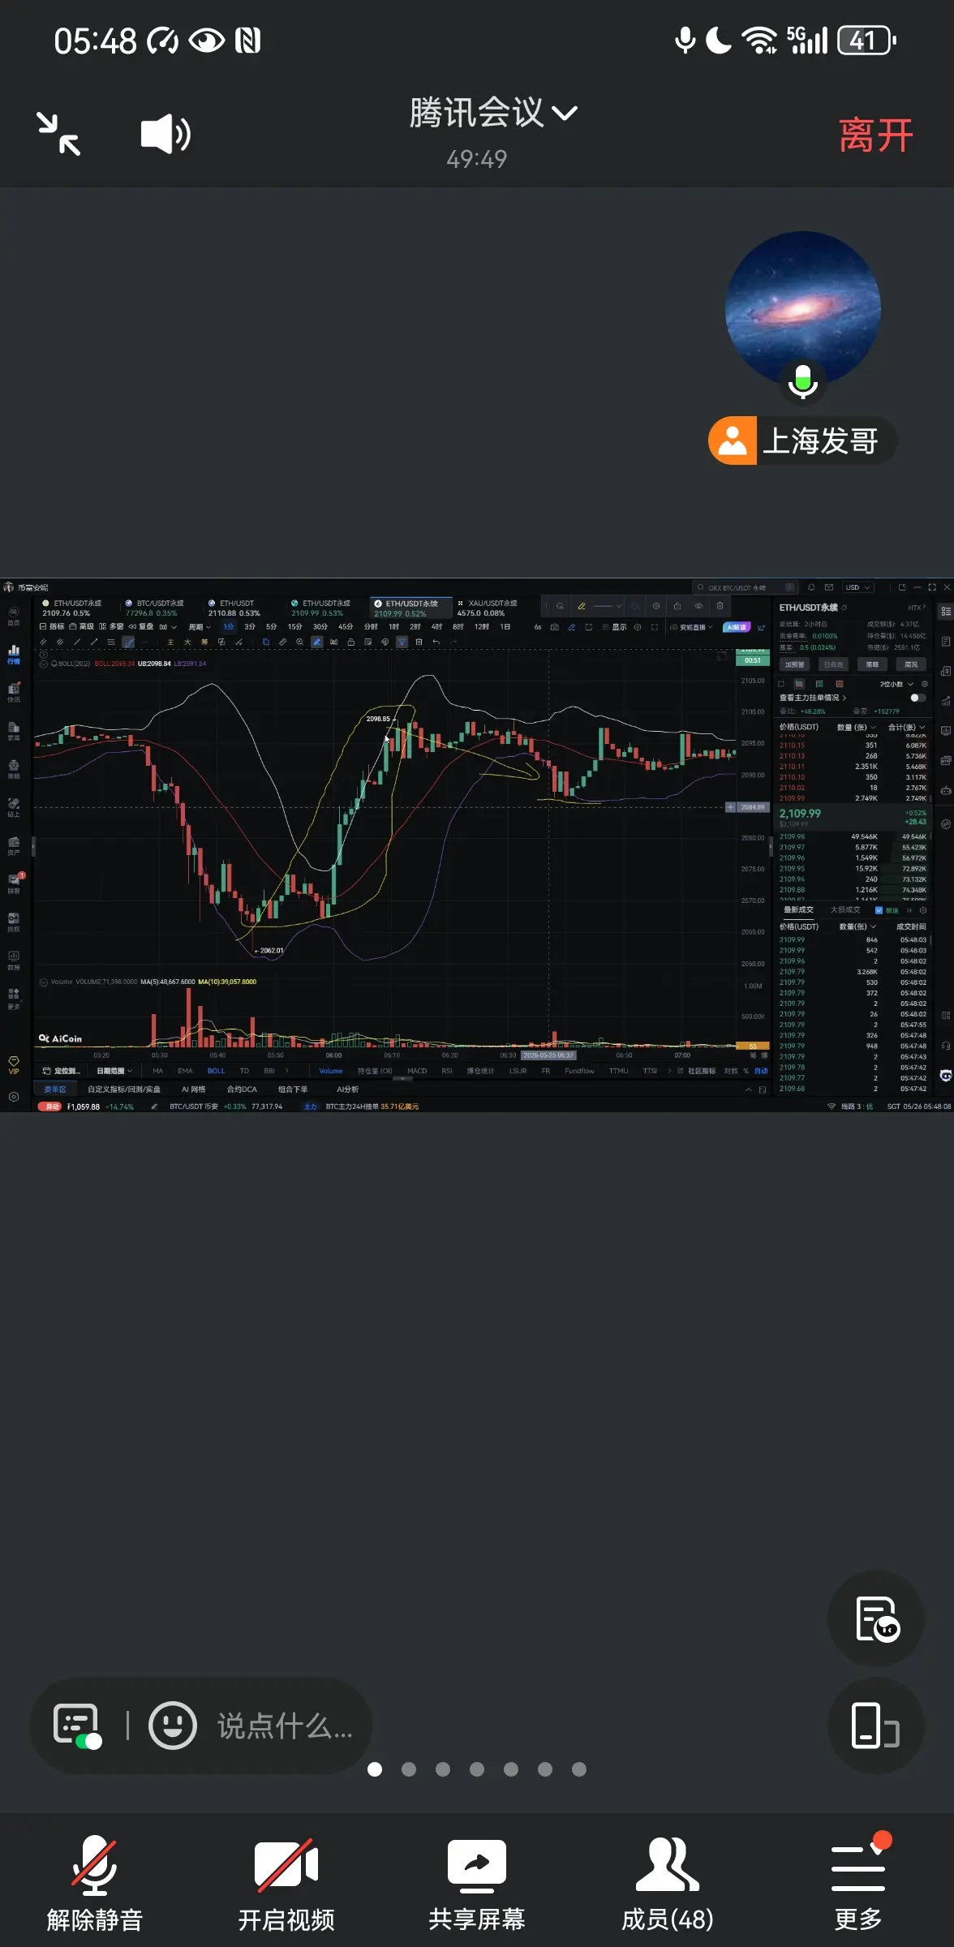Tap the 说点什么 chat input field
This screenshot has height=1947, width=954.
click(285, 1726)
